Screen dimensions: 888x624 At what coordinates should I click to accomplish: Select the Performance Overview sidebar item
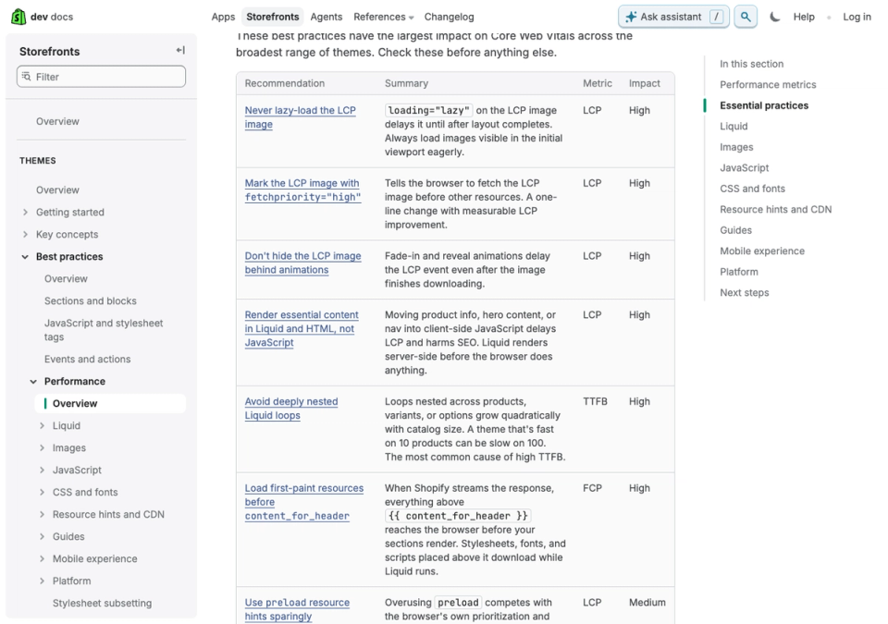tap(110, 403)
